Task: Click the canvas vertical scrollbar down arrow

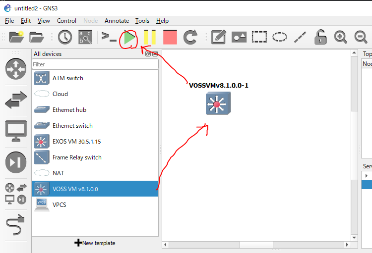Action: (x=354, y=238)
